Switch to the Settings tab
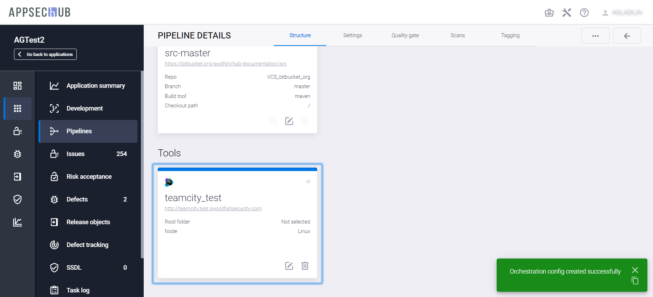 click(352, 35)
